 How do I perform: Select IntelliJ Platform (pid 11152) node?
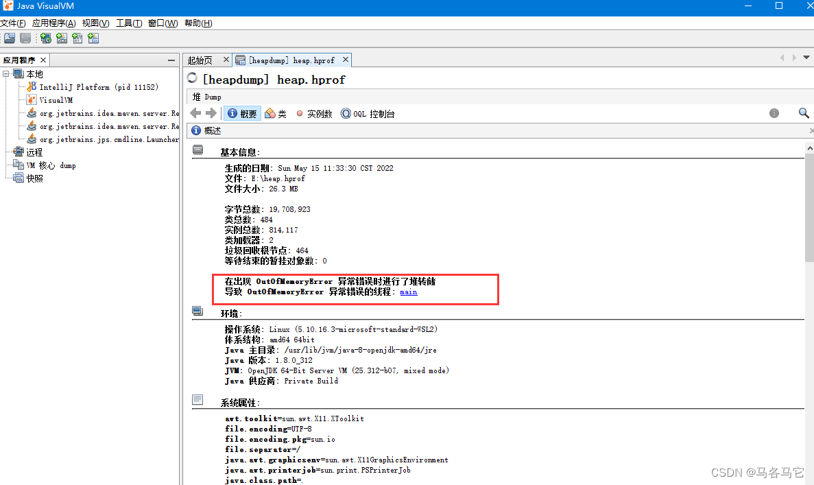(x=99, y=86)
